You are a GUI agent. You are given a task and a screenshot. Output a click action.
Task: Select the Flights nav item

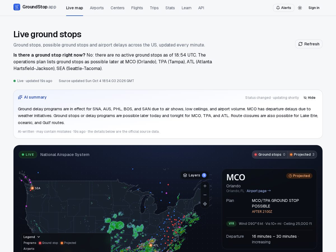pyautogui.click(x=137, y=8)
